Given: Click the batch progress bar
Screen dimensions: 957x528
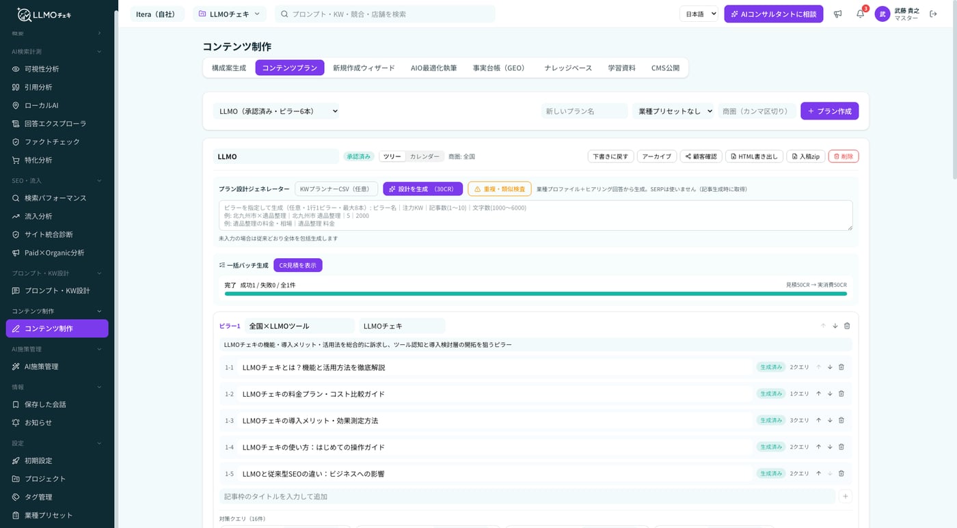Looking at the screenshot, I should (x=535, y=294).
